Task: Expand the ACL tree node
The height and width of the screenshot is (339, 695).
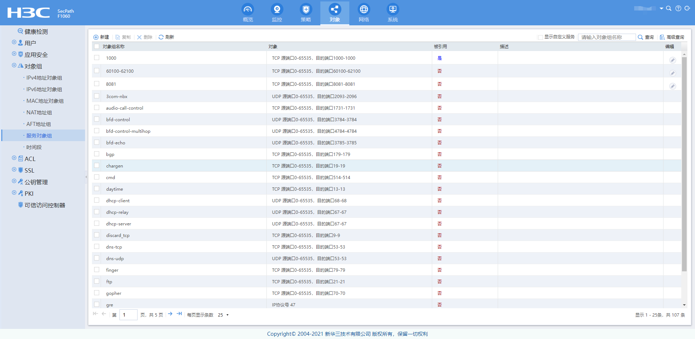Action: 14,158
